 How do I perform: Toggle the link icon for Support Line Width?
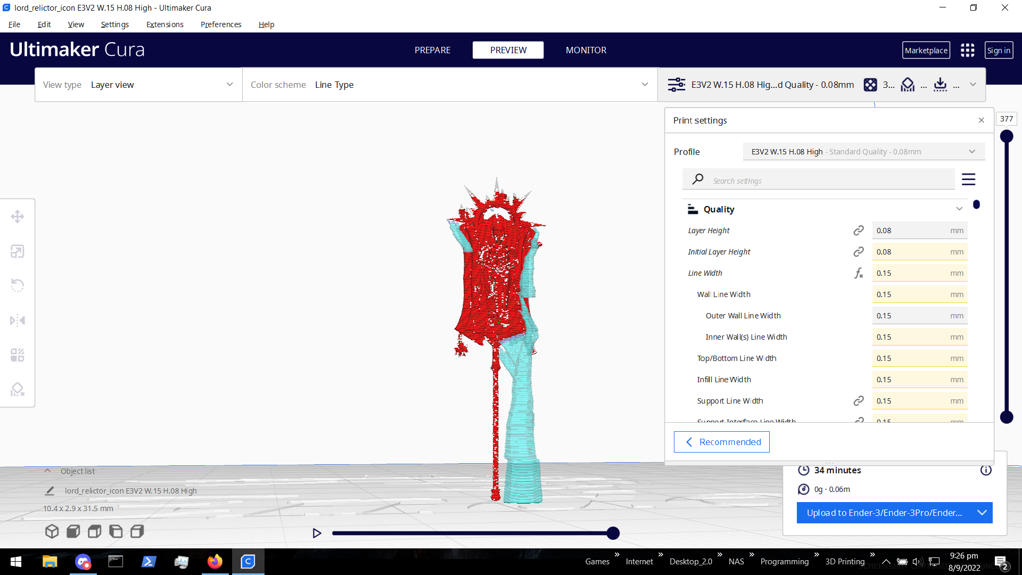[859, 401]
